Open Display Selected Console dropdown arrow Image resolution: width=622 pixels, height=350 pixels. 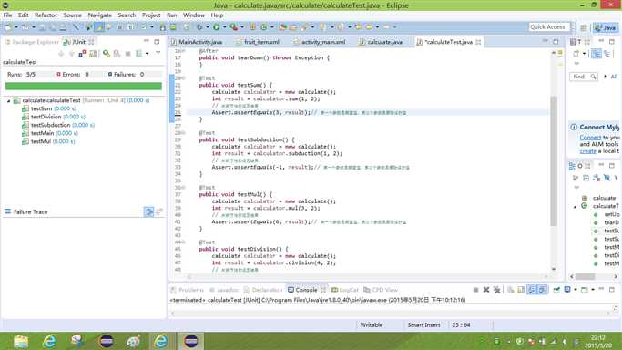(x=576, y=290)
